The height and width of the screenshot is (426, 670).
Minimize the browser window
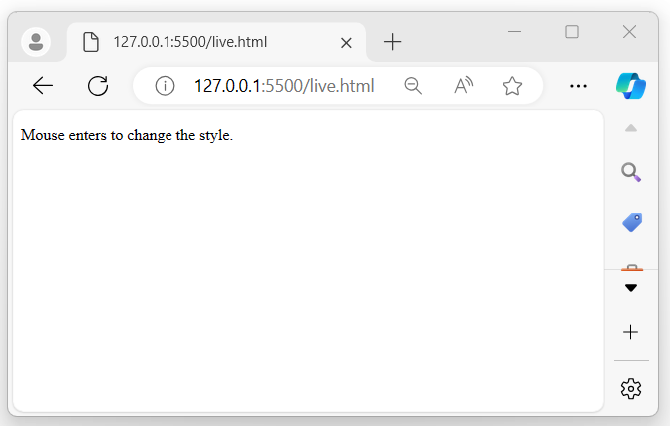pyautogui.click(x=514, y=32)
